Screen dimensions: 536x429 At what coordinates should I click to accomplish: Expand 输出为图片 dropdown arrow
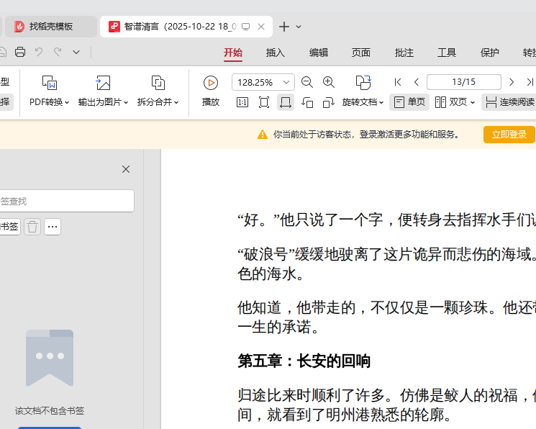126,102
